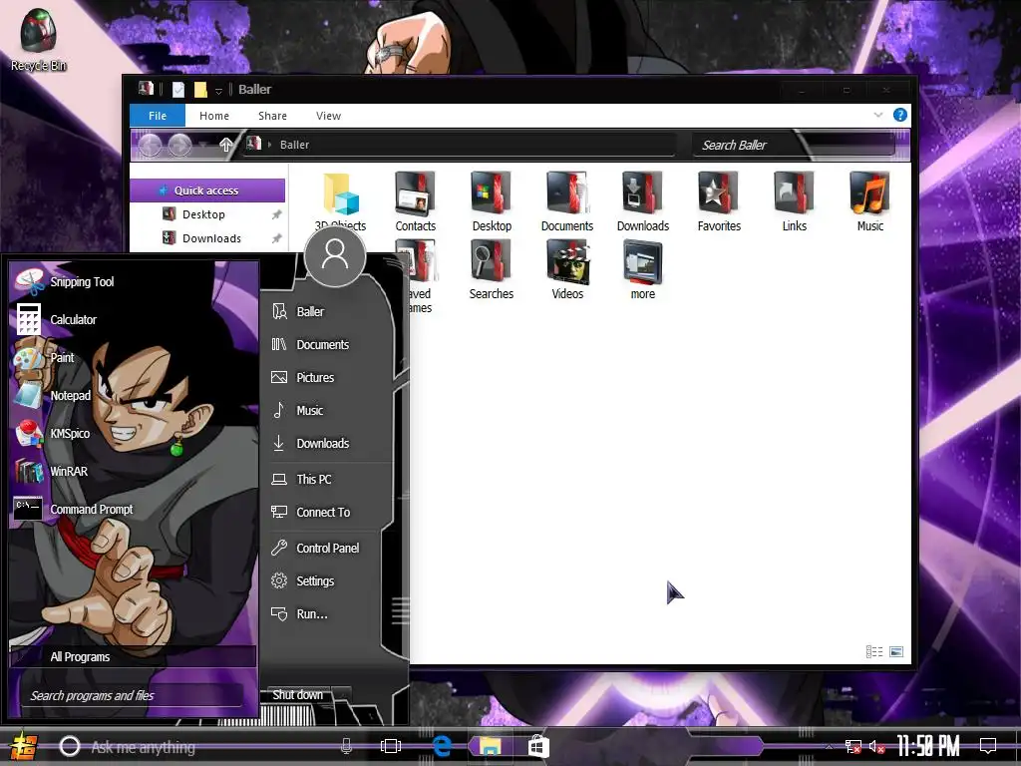
Task: Launch Paint from start menu
Action: pos(46,357)
